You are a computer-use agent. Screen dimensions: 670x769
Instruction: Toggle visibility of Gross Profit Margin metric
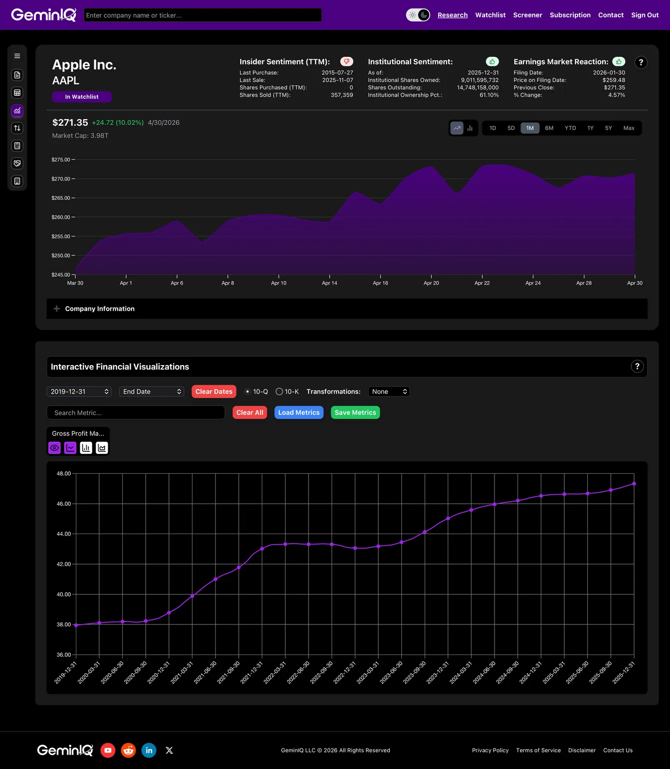(x=55, y=448)
